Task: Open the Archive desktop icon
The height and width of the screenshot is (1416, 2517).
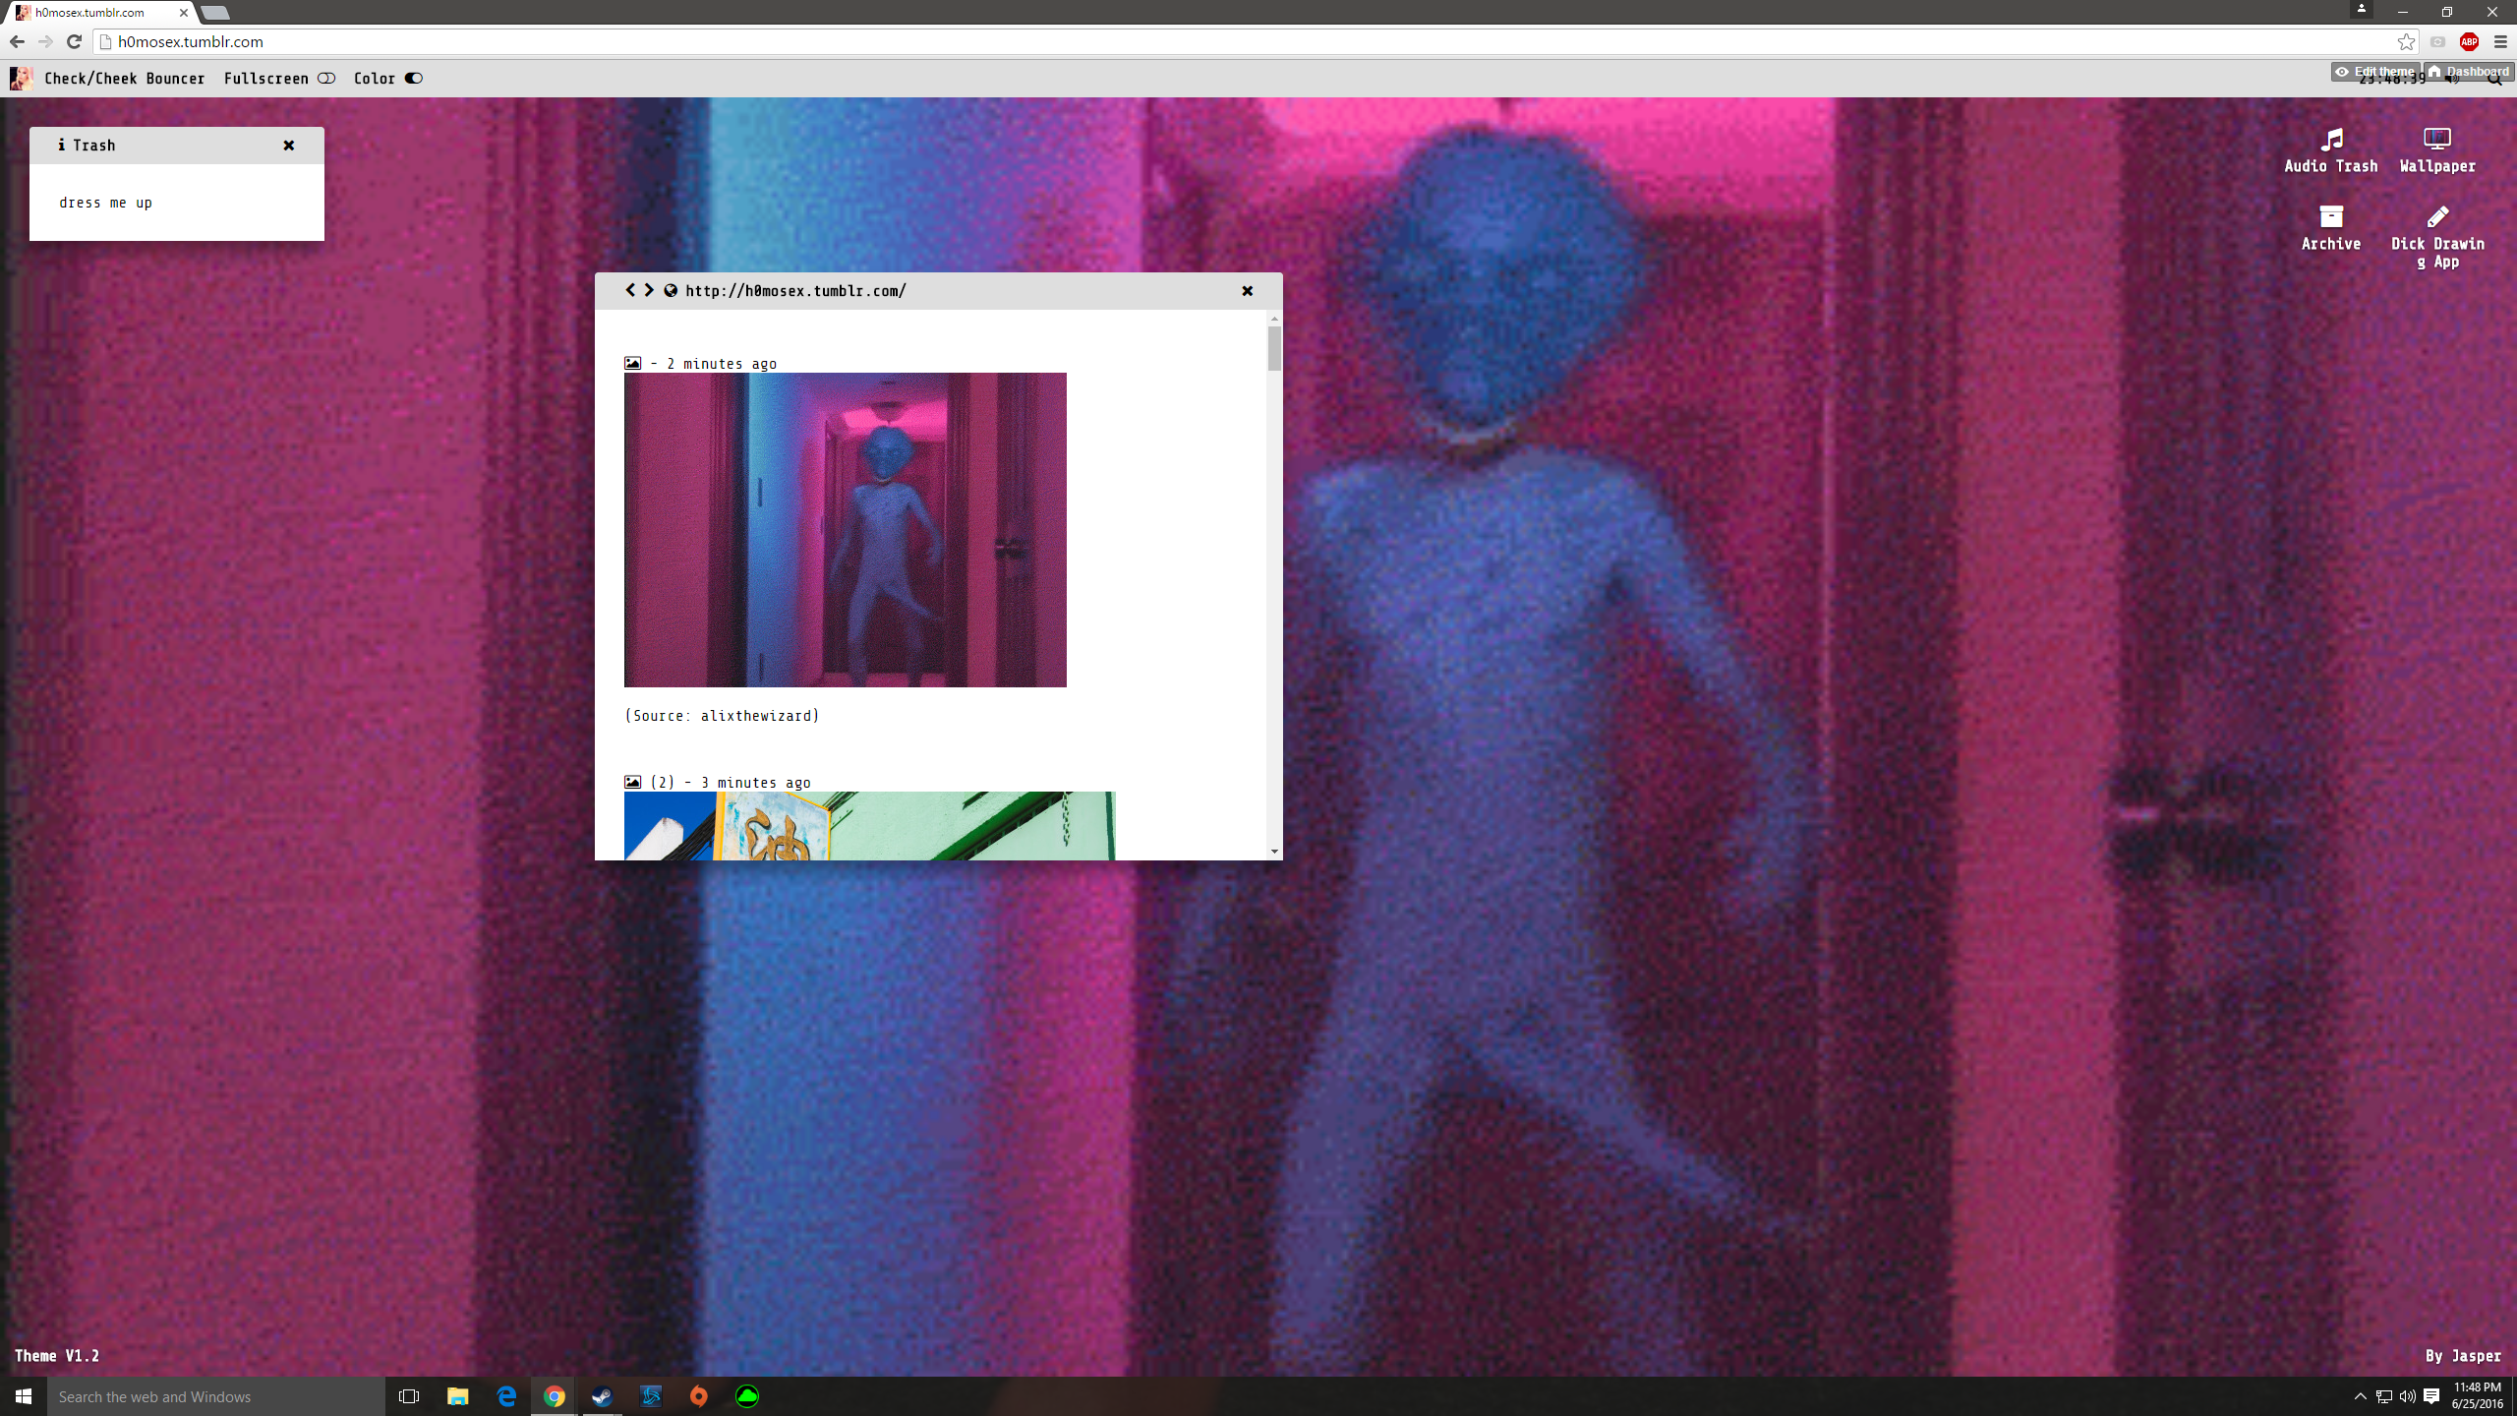Action: pyautogui.click(x=2331, y=228)
